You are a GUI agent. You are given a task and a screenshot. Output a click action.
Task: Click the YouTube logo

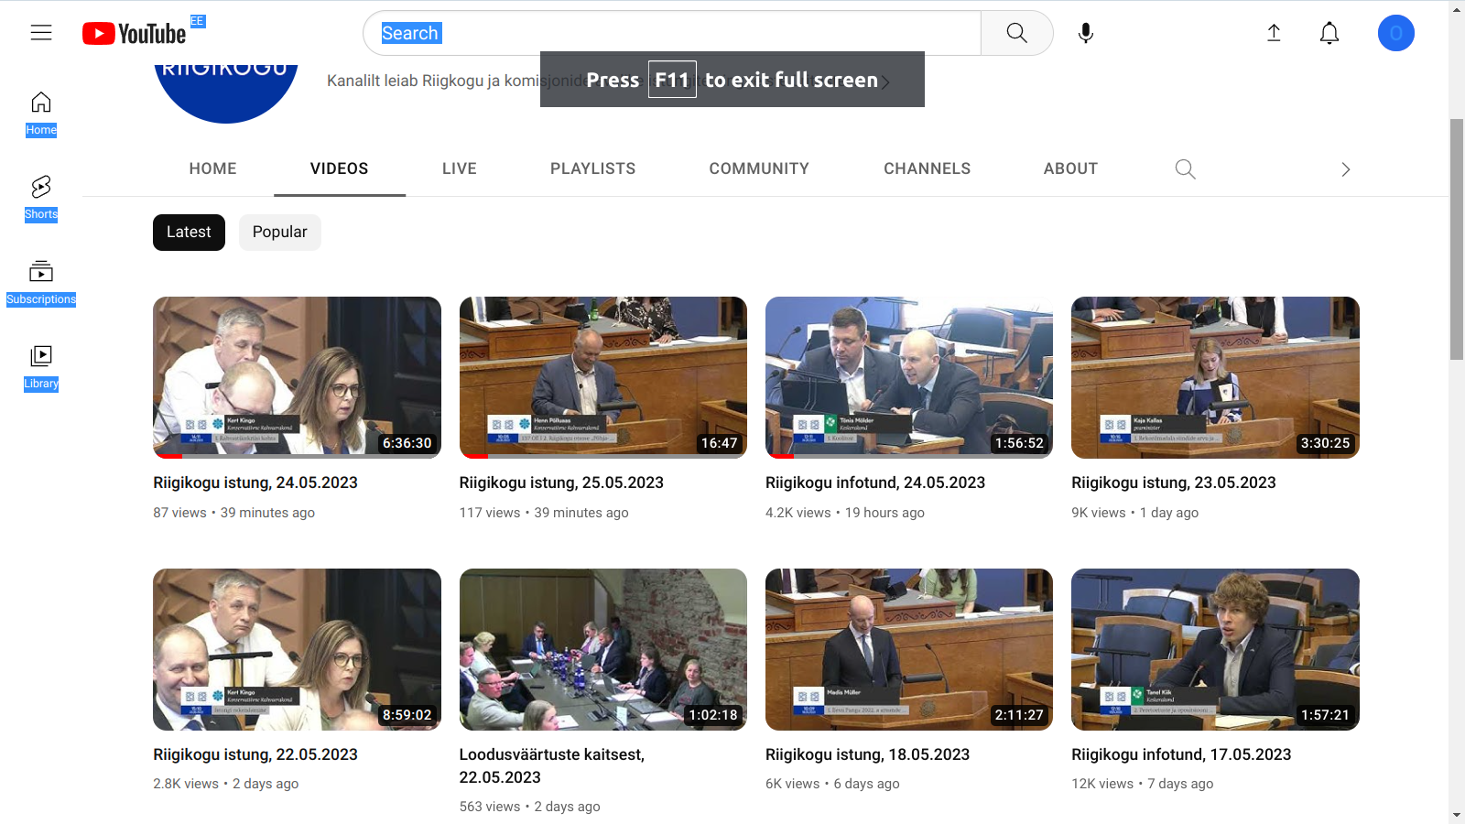(135, 34)
